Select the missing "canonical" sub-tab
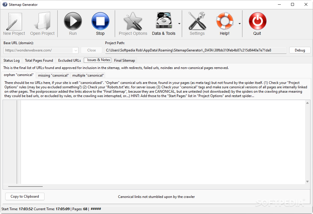The image size is (313, 214). (53, 75)
